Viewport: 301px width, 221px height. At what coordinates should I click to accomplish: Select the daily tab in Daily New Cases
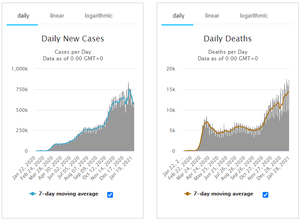23,16
